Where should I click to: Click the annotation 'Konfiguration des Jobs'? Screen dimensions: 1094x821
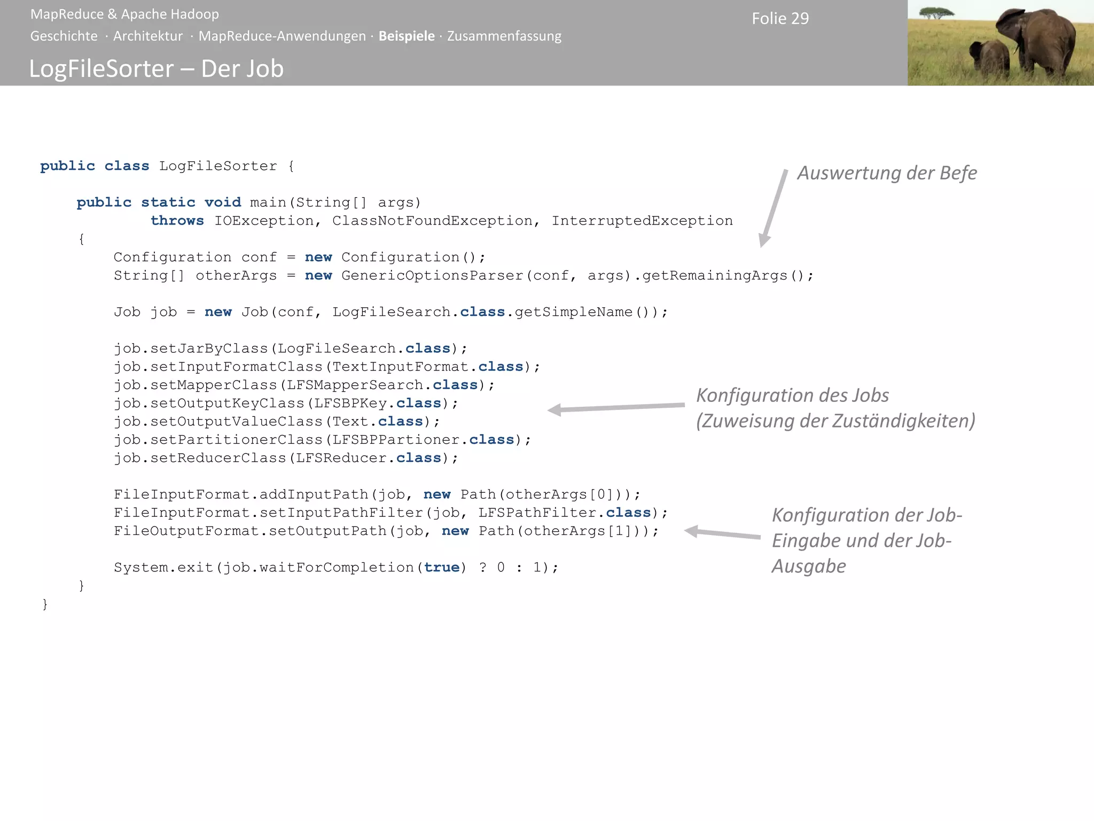click(x=793, y=396)
